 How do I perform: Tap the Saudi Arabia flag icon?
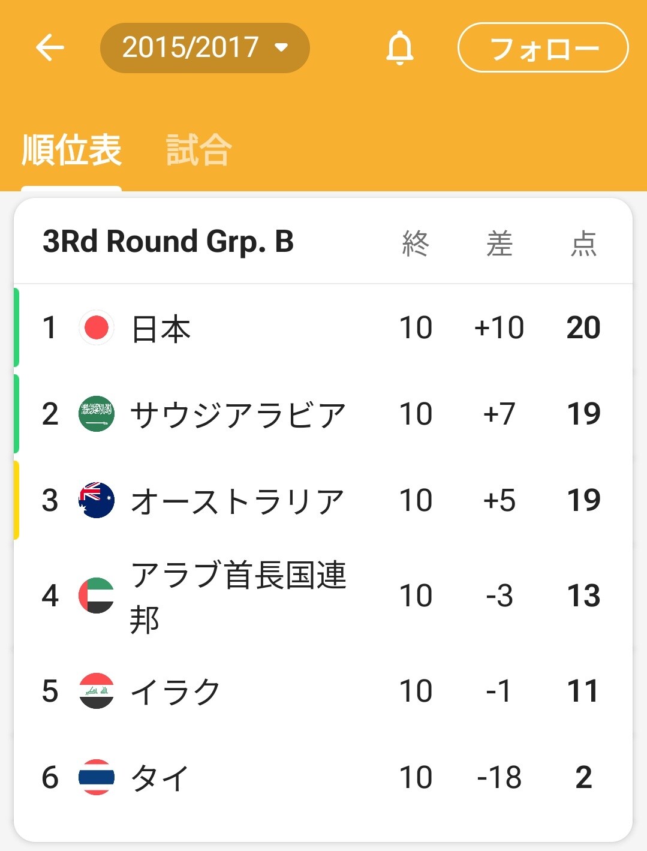tap(97, 414)
